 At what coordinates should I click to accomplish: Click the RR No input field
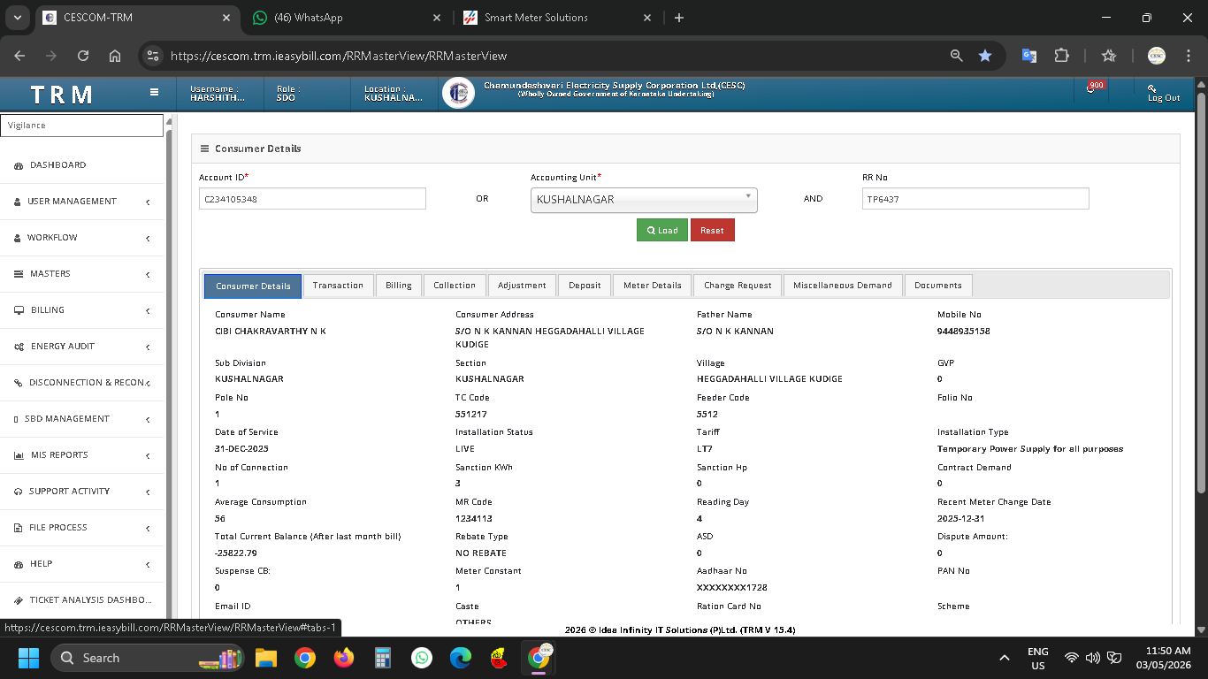click(x=975, y=199)
